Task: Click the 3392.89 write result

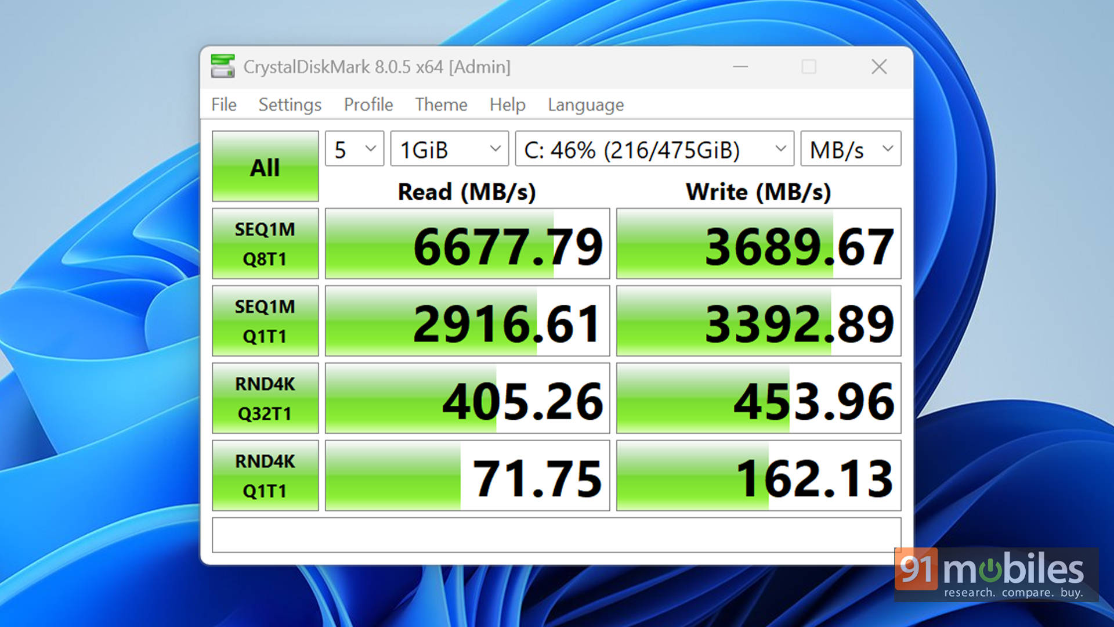Action: pos(759,321)
